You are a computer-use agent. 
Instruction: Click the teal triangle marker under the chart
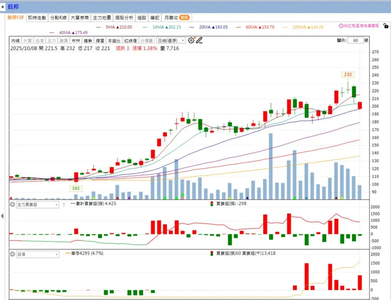coord(306,198)
